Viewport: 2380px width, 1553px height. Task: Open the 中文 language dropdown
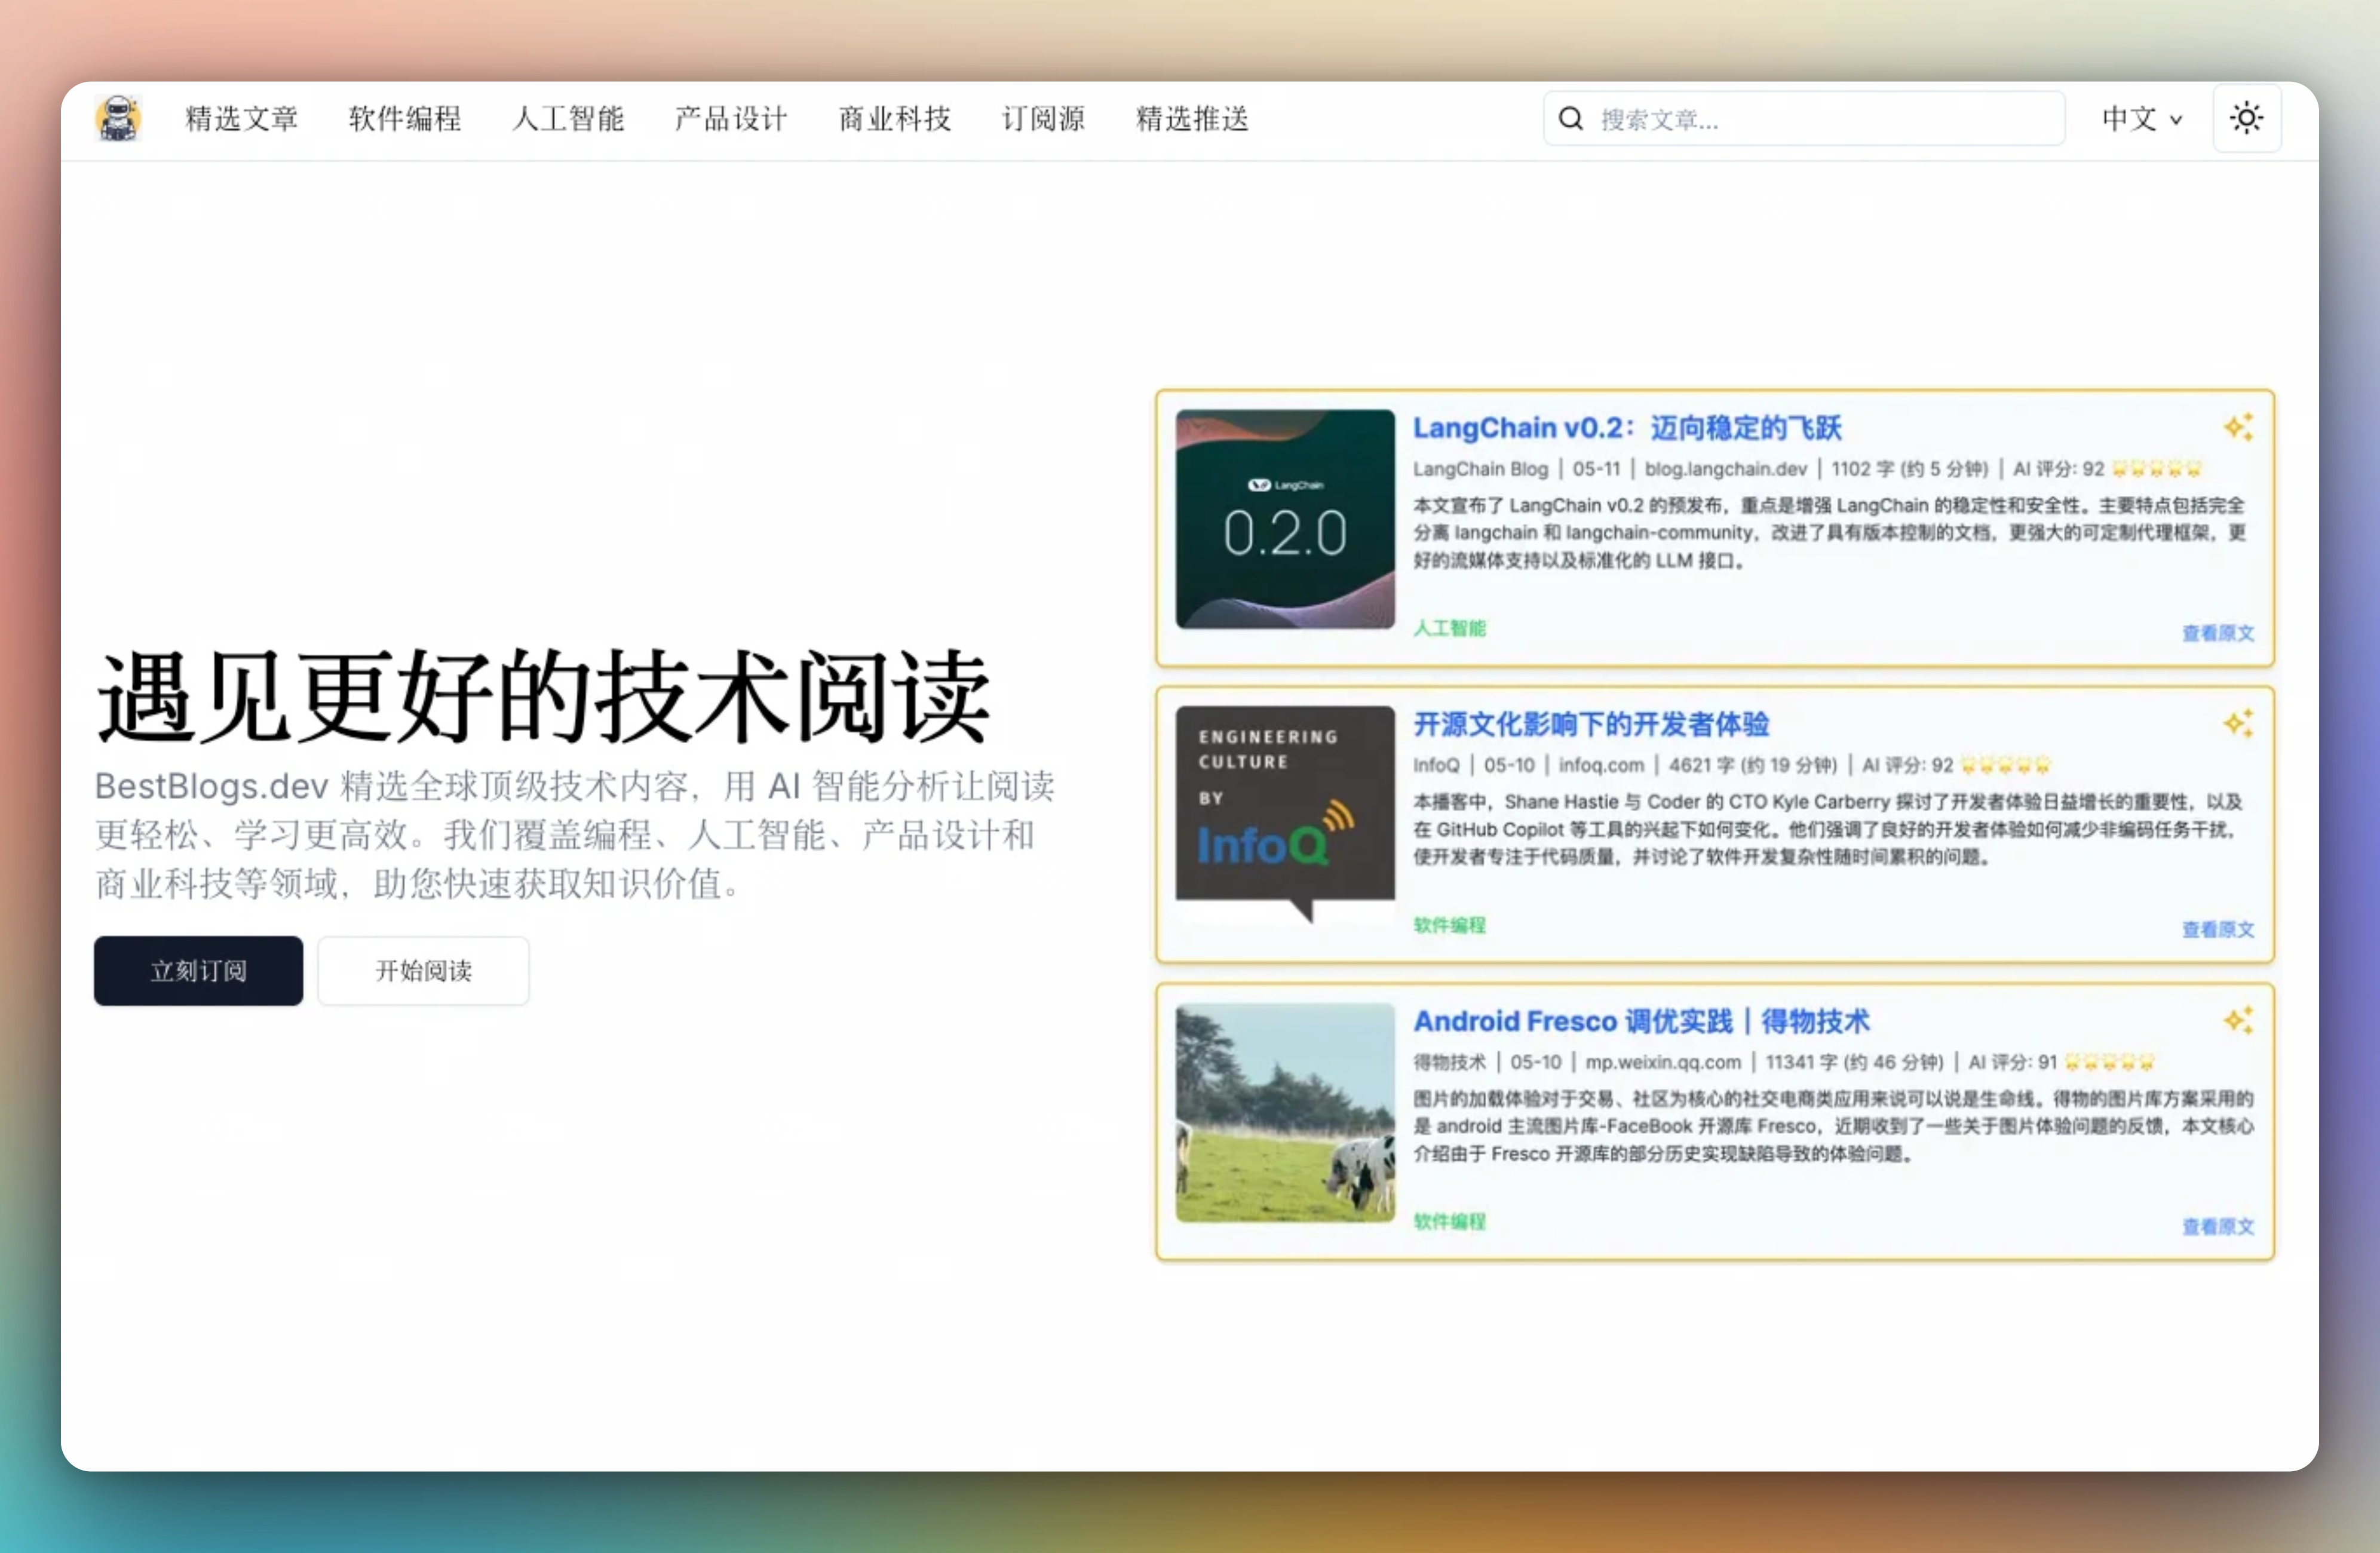2140,119
